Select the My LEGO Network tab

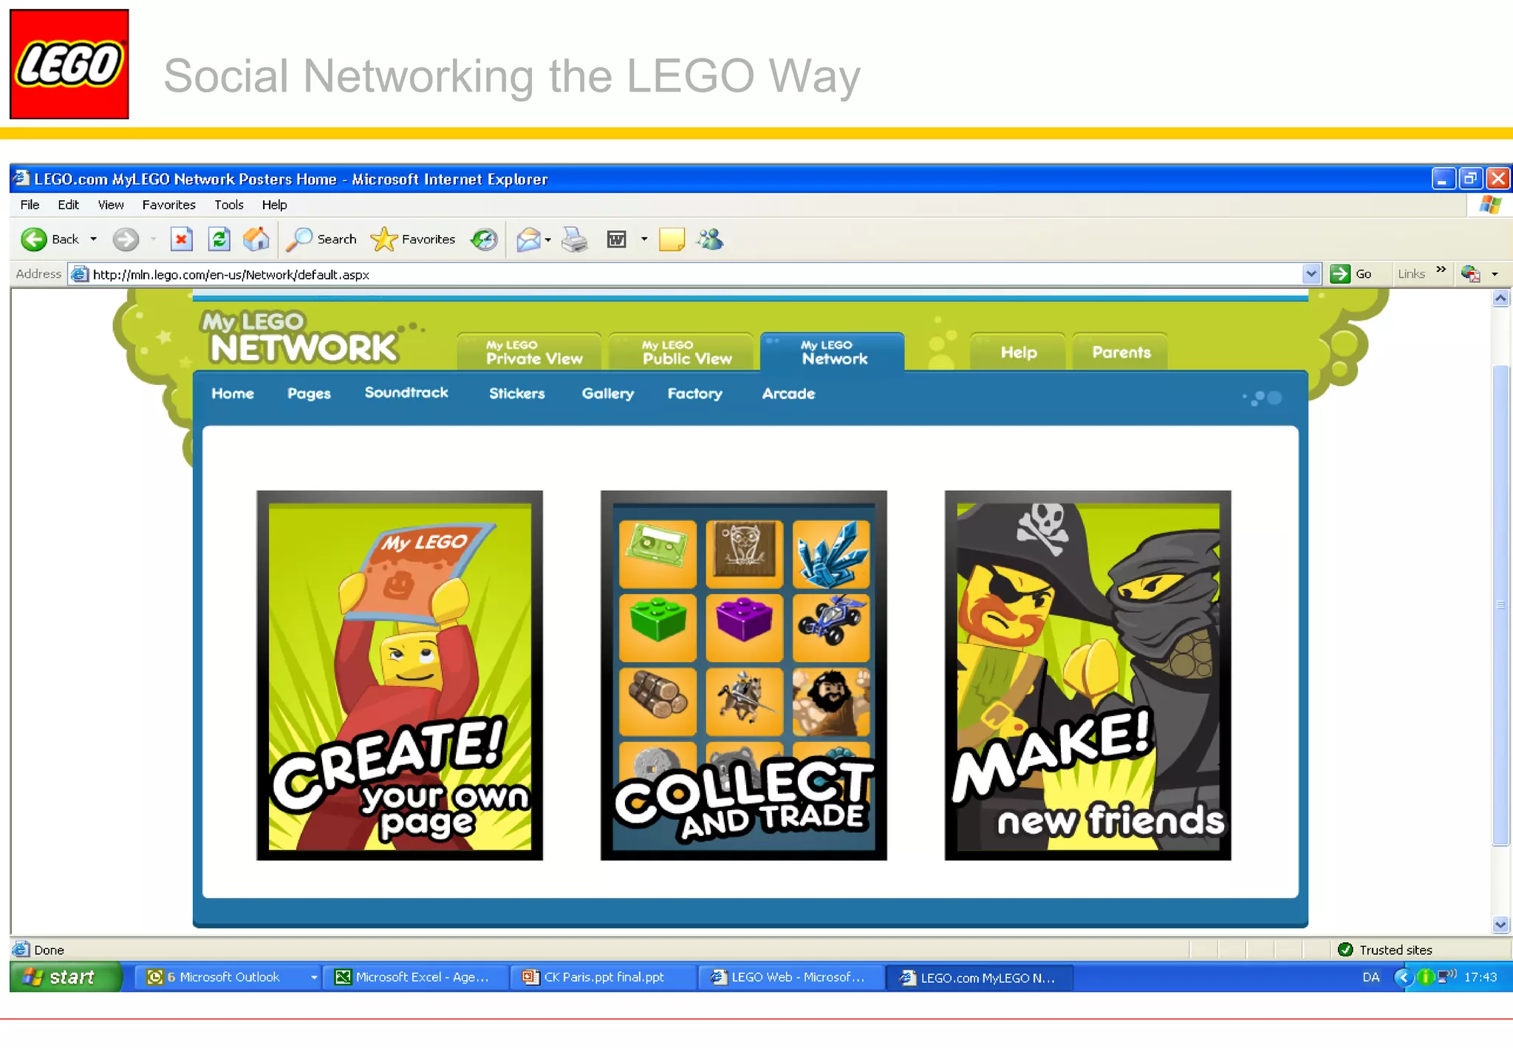pos(833,352)
